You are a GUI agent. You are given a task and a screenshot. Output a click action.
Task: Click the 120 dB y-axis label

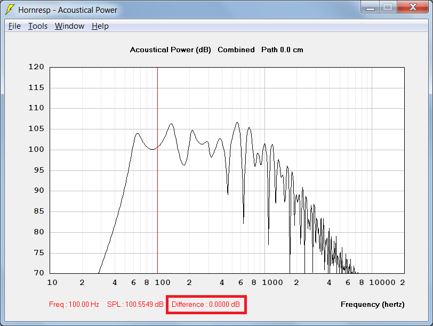(36, 67)
